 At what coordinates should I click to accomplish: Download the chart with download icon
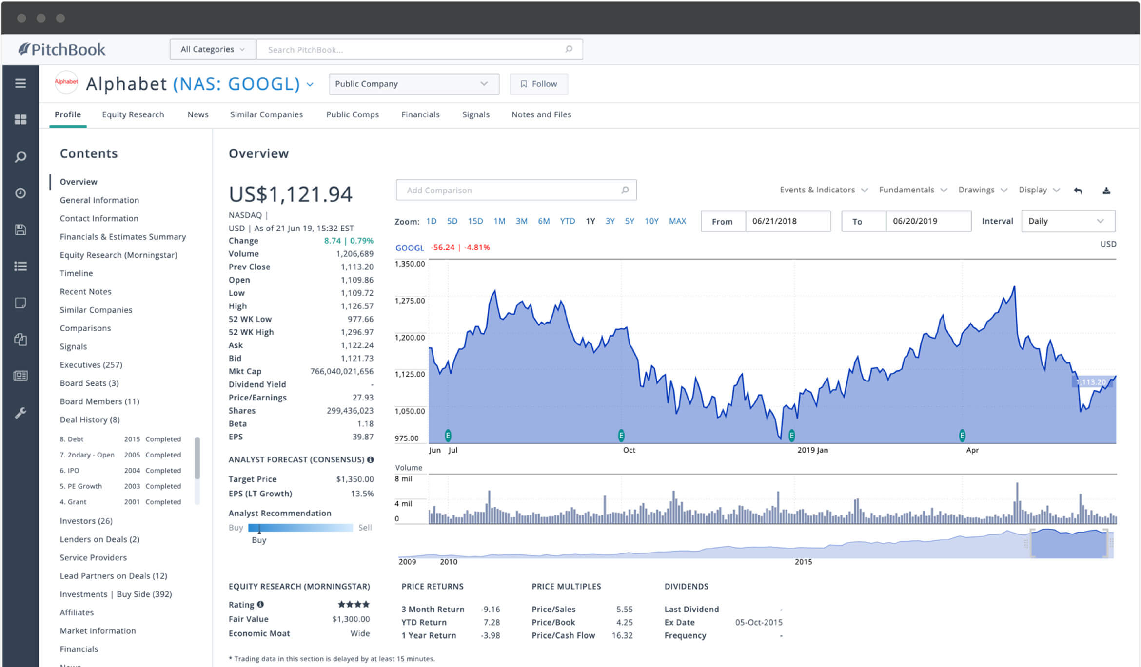1106,191
